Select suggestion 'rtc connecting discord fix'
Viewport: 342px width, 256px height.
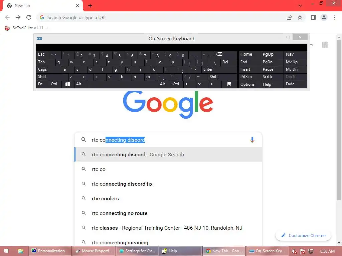coord(168,184)
